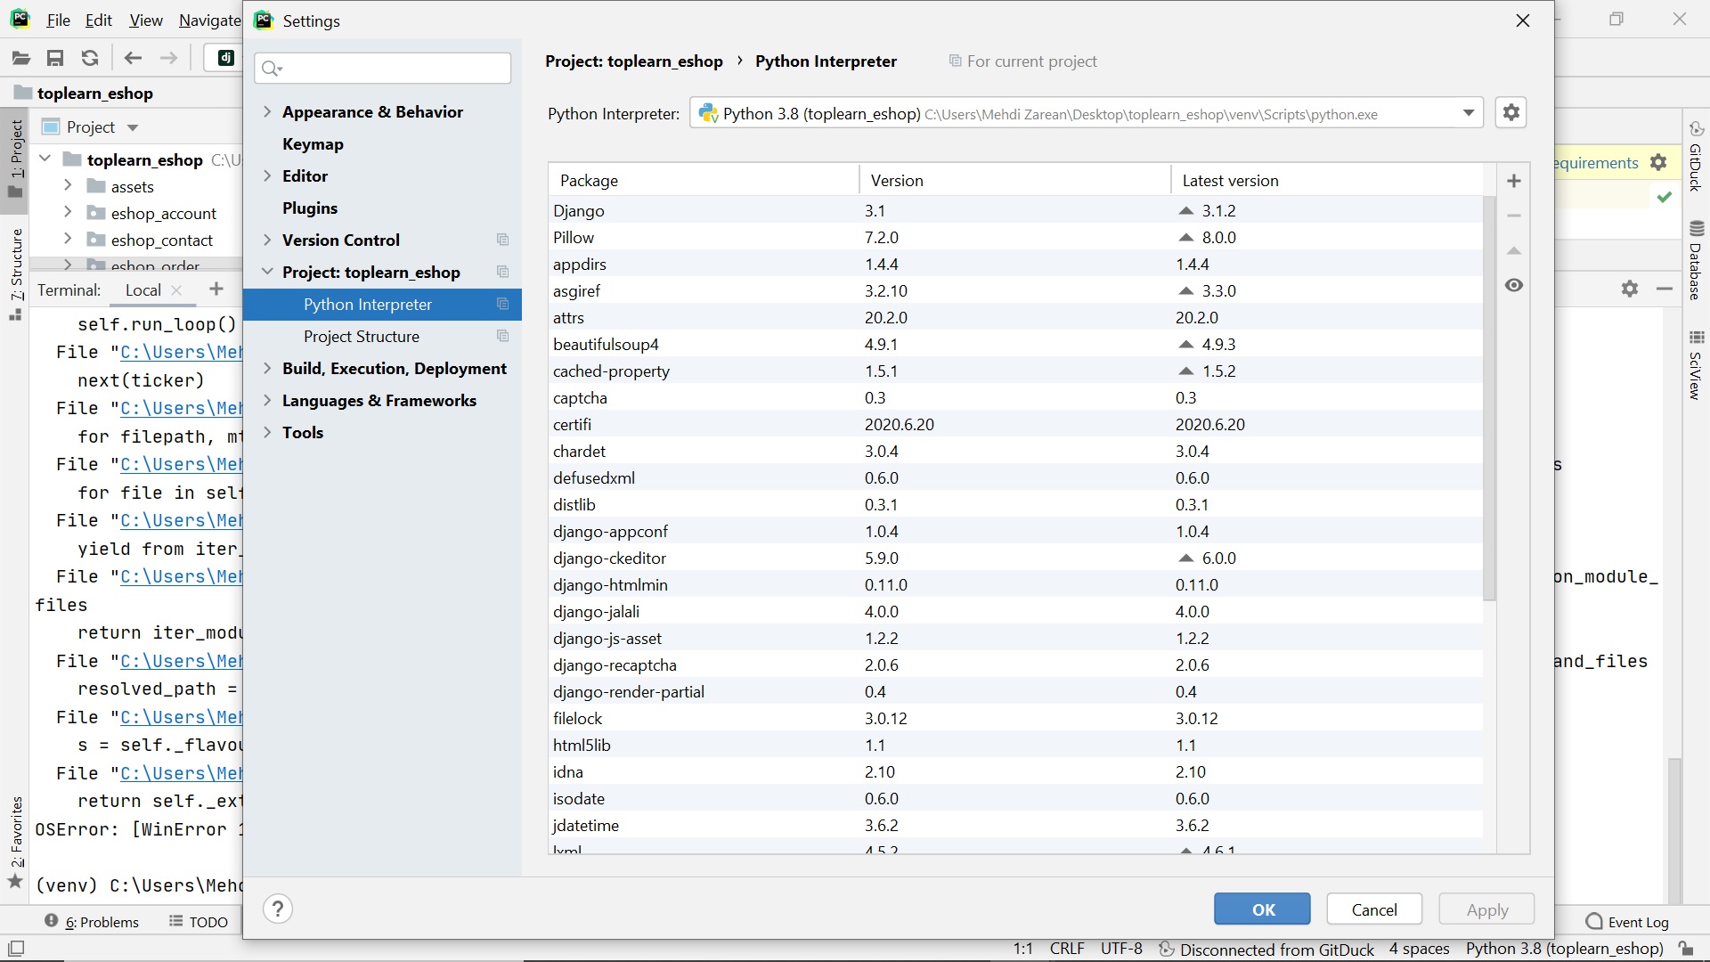Collapse Project: toplearn_eshop settings node
This screenshot has width=1710, height=962.
[x=267, y=272]
